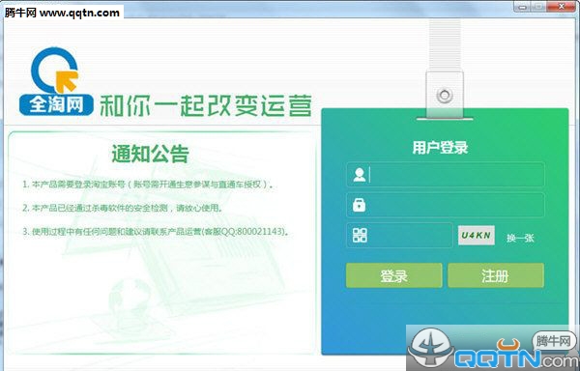Viewport: 580px width, 371px height.
Task: Click the 通知公告 heading
Action: click(x=150, y=154)
